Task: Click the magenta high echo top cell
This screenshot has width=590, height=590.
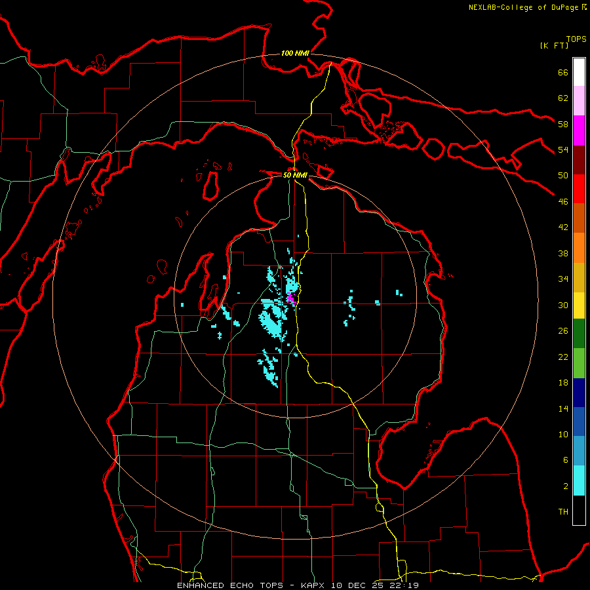Action: click(291, 298)
